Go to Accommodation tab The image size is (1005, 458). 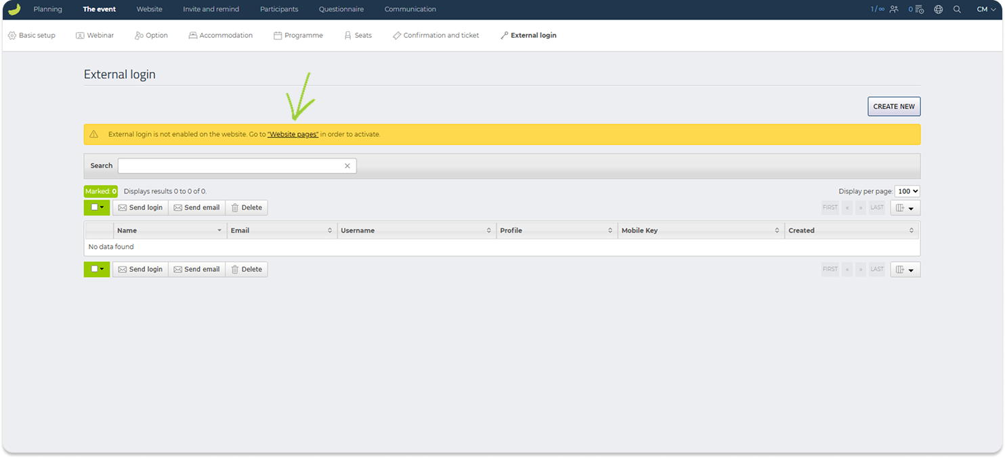tap(221, 35)
